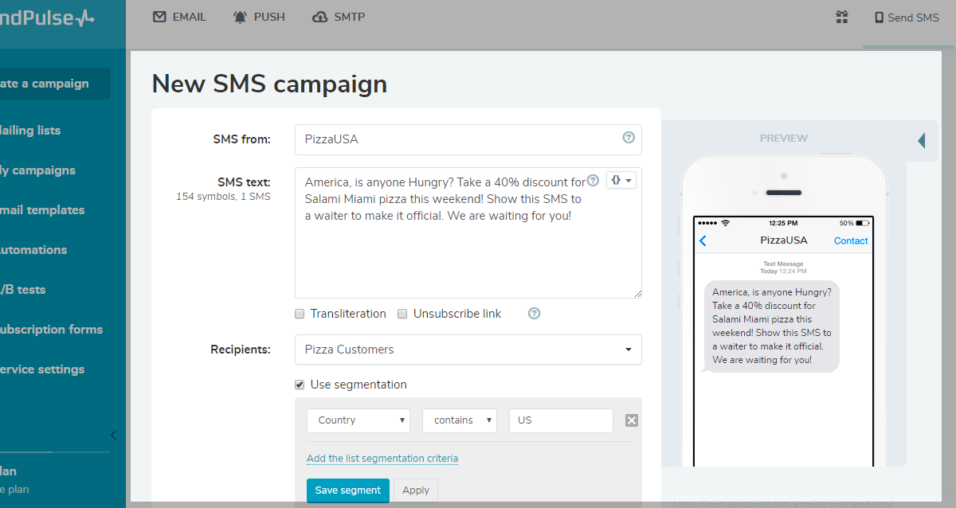Collapse the preview panel with the arrow toggle

tap(922, 139)
